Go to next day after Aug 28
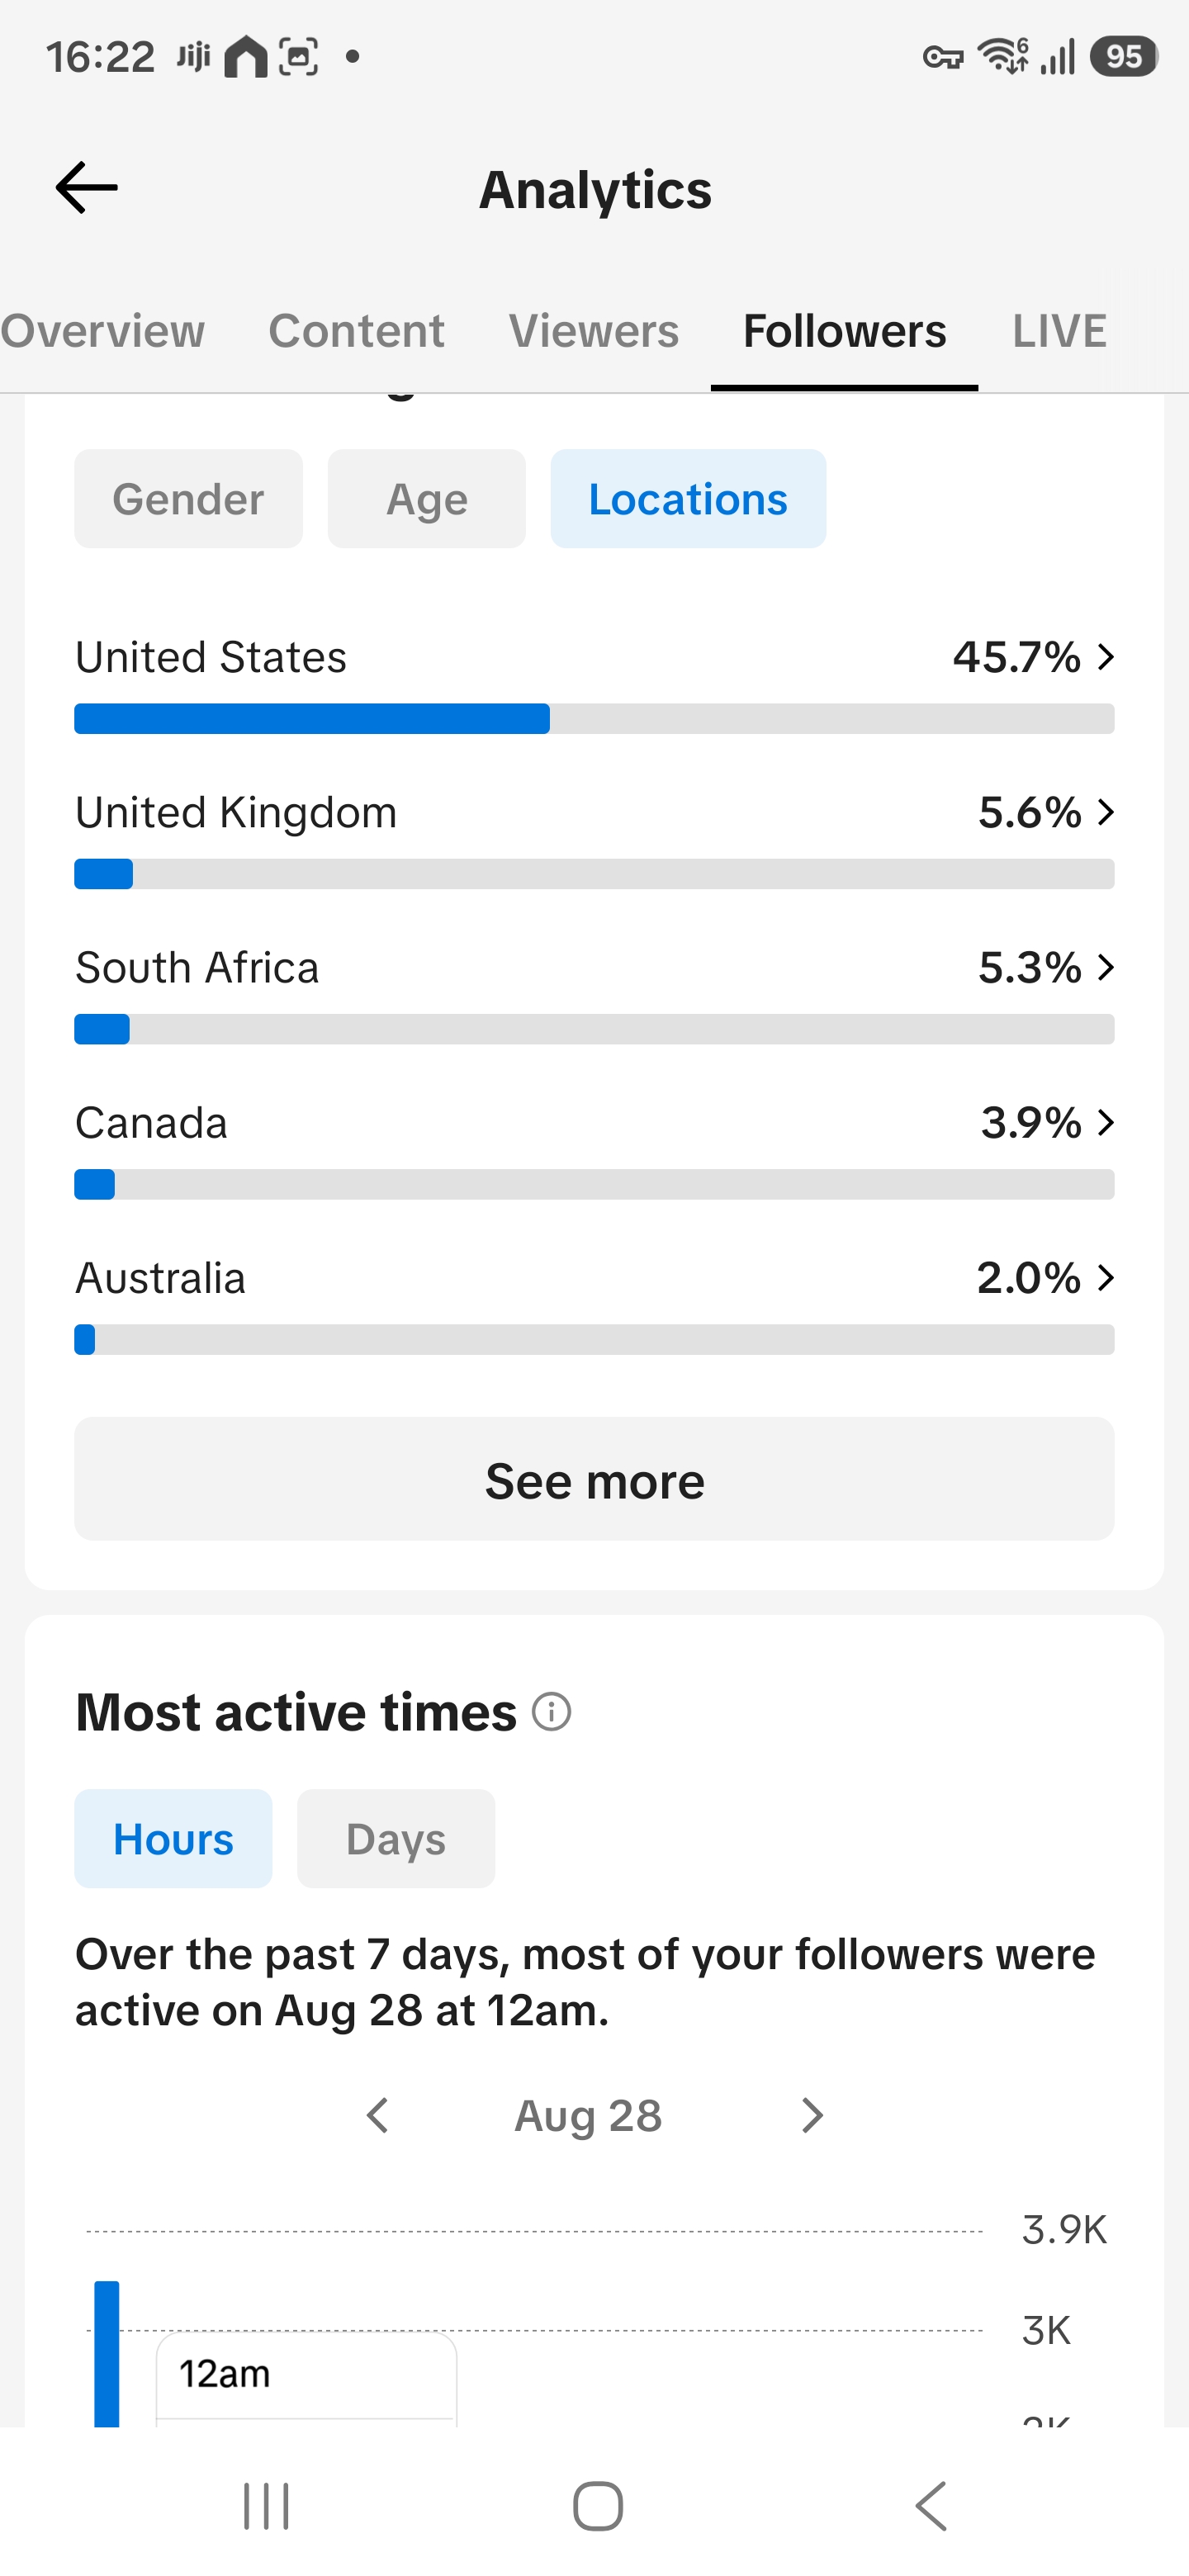 pos(812,2115)
